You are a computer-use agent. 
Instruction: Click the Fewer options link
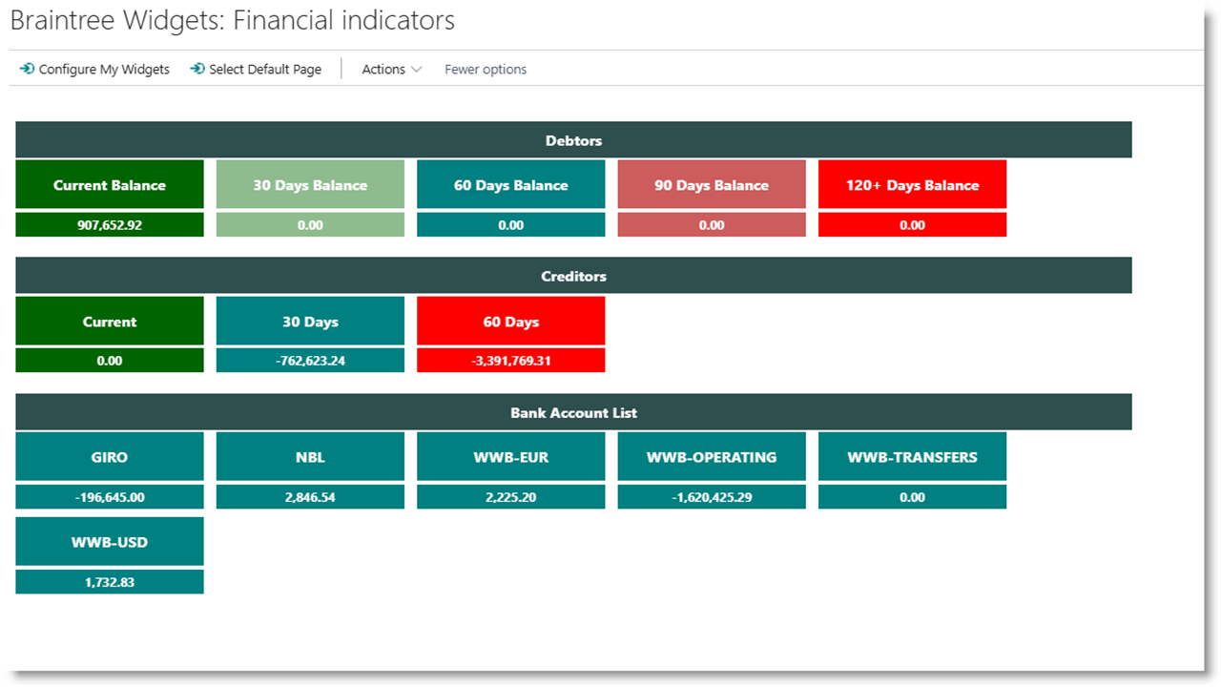click(x=486, y=70)
